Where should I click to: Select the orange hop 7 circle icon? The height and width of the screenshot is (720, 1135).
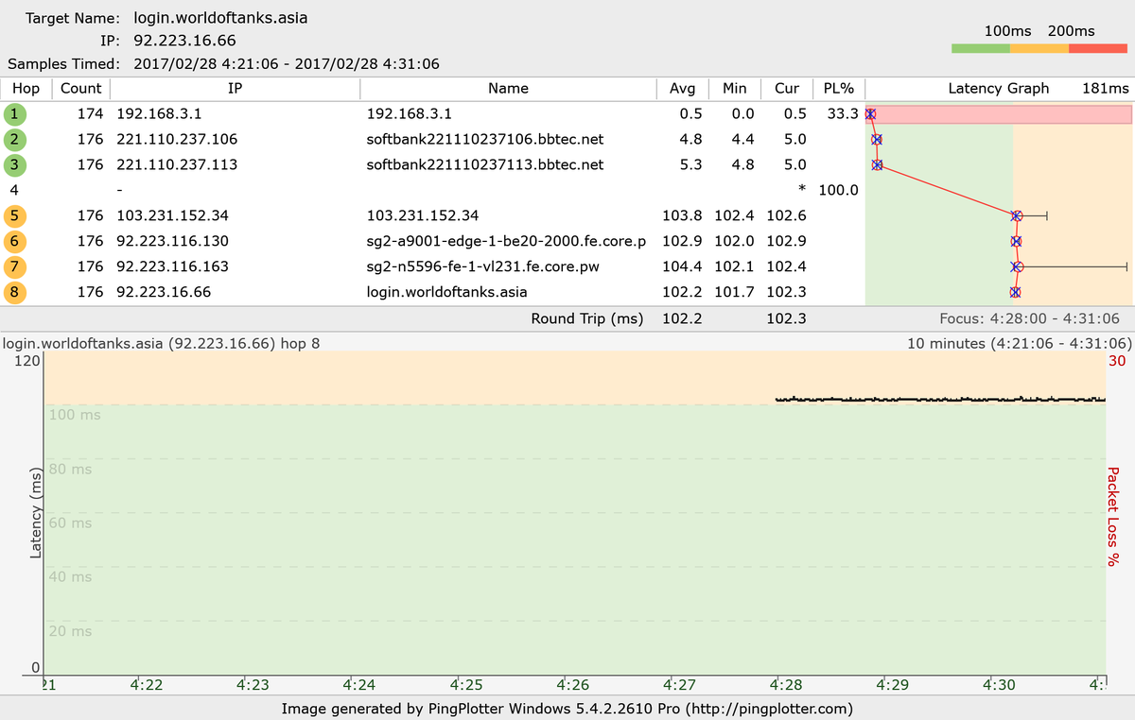15,267
